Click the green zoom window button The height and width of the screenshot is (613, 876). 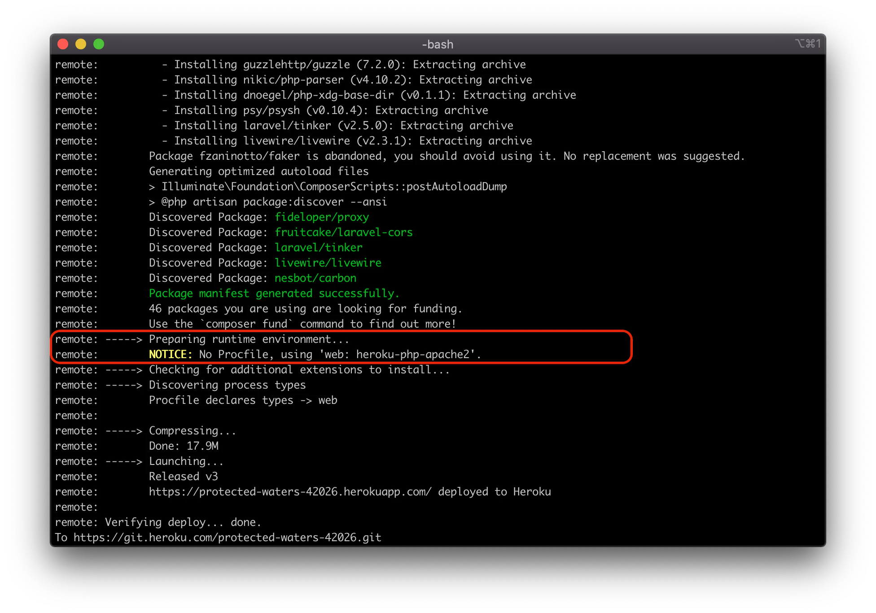[99, 44]
